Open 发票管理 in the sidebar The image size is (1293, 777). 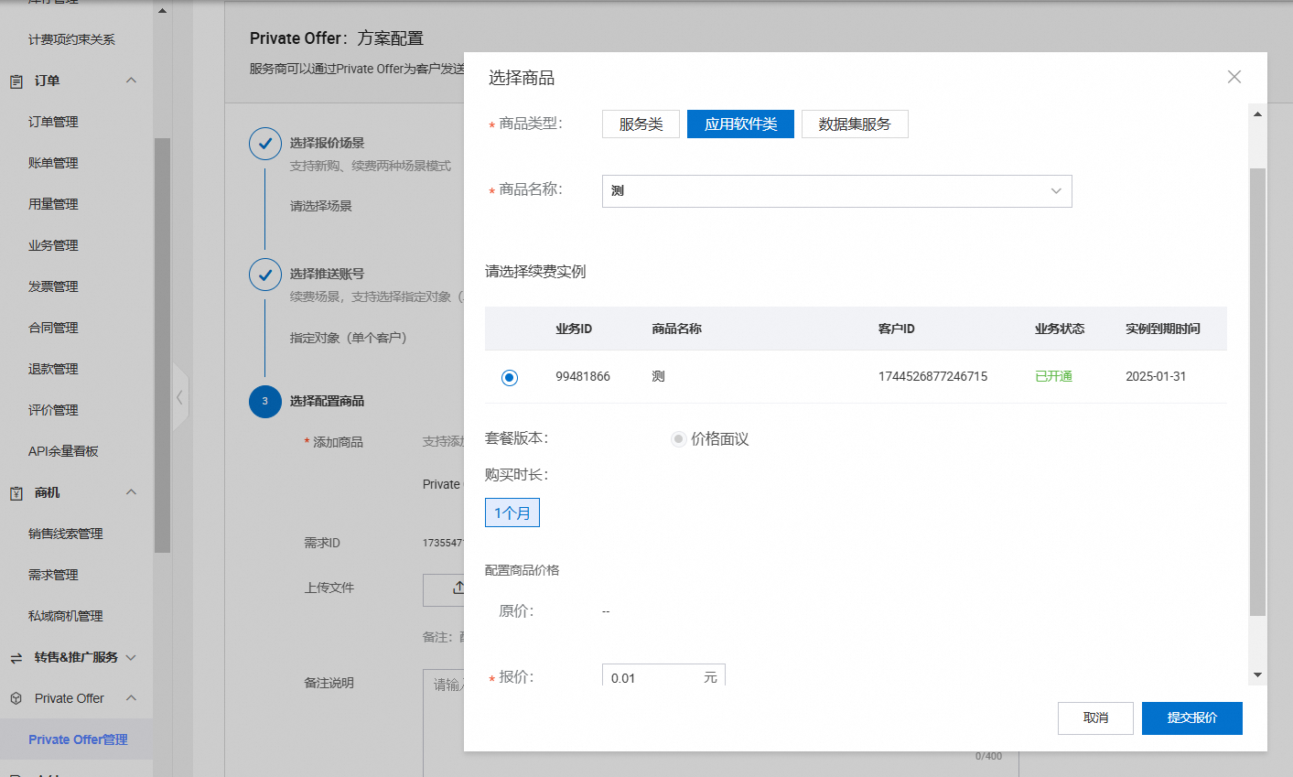pyautogui.click(x=53, y=286)
